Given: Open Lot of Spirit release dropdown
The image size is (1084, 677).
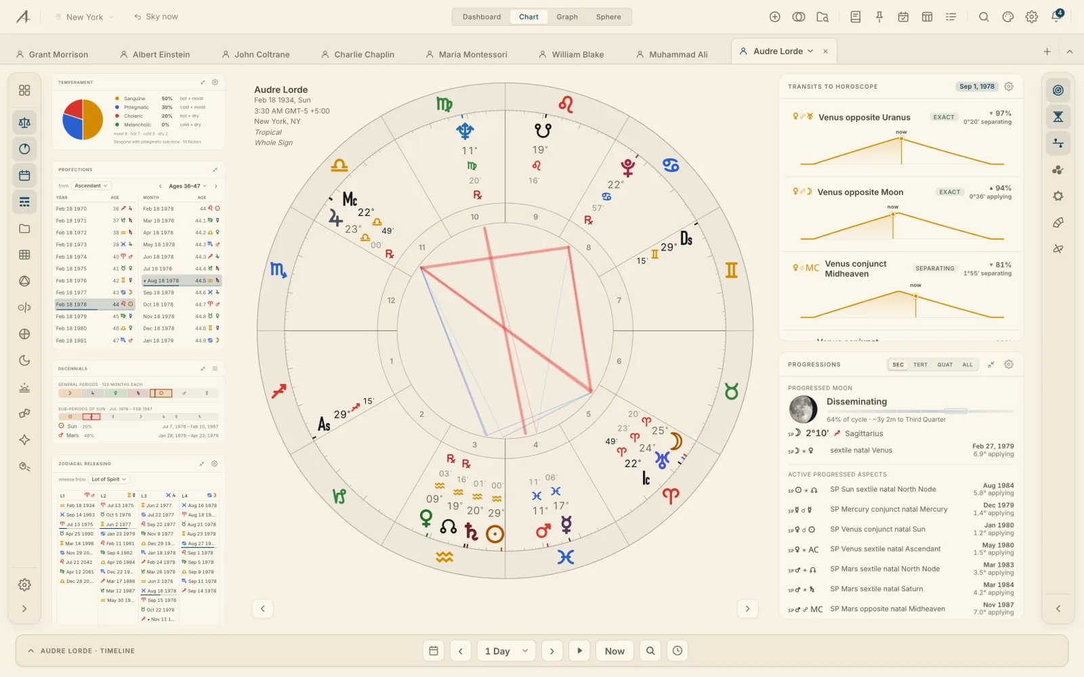Looking at the screenshot, I should click(x=108, y=479).
